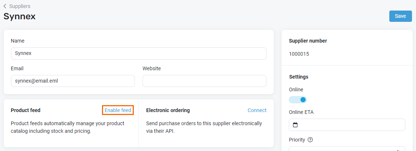
Task: Toggle the Online switch off
Action: tap(298, 100)
